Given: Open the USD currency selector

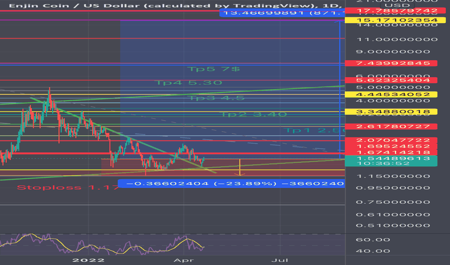Looking at the screenshot, I should 397,5.
